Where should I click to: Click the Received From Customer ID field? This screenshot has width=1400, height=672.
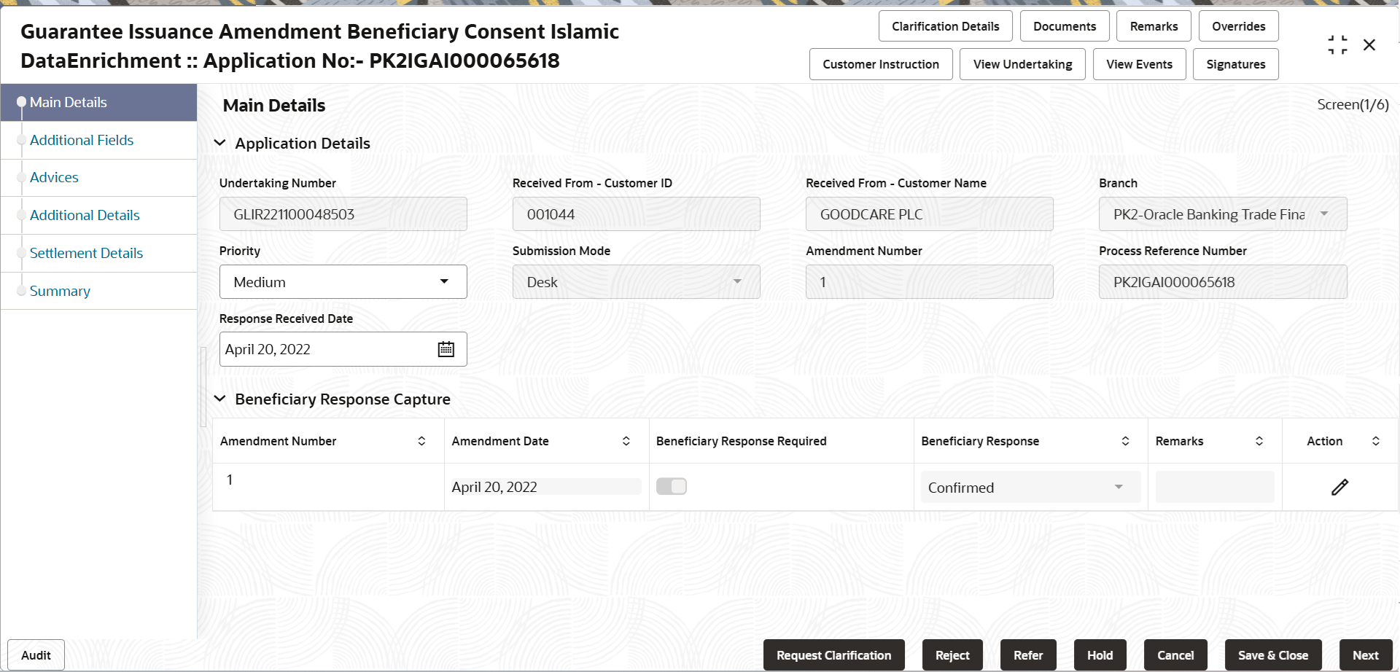[637, 214]
